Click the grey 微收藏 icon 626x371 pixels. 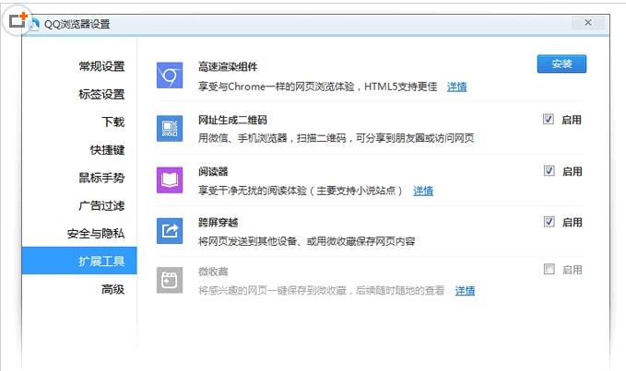[170, 280]
